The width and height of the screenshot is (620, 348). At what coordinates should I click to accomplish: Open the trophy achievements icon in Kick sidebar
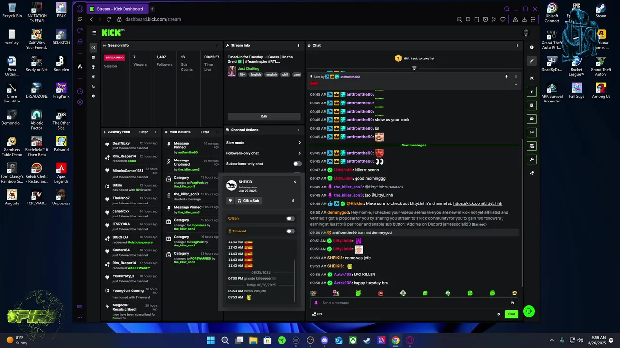(93, 67)
